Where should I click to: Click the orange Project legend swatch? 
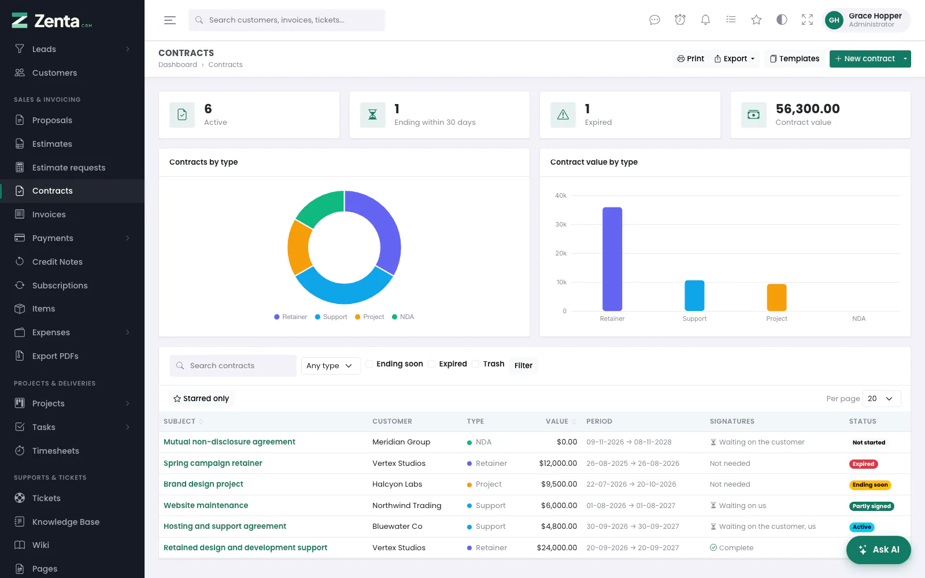click(x=357, y=317)
